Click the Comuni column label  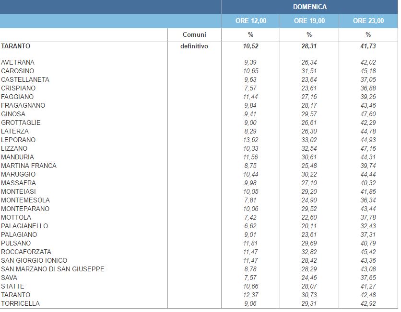[x=194, y=34]
